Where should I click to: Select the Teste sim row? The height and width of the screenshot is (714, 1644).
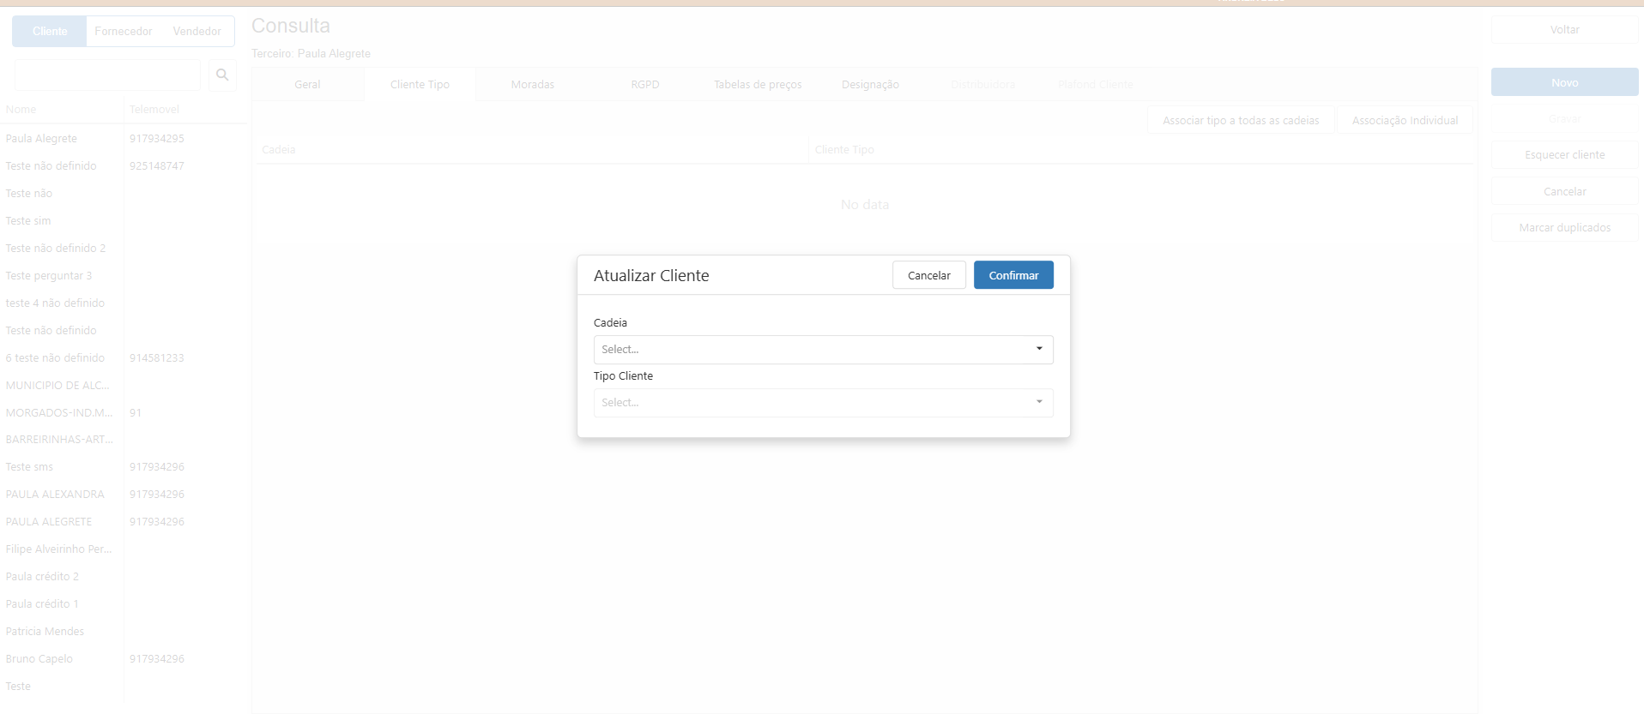[124, 221]
